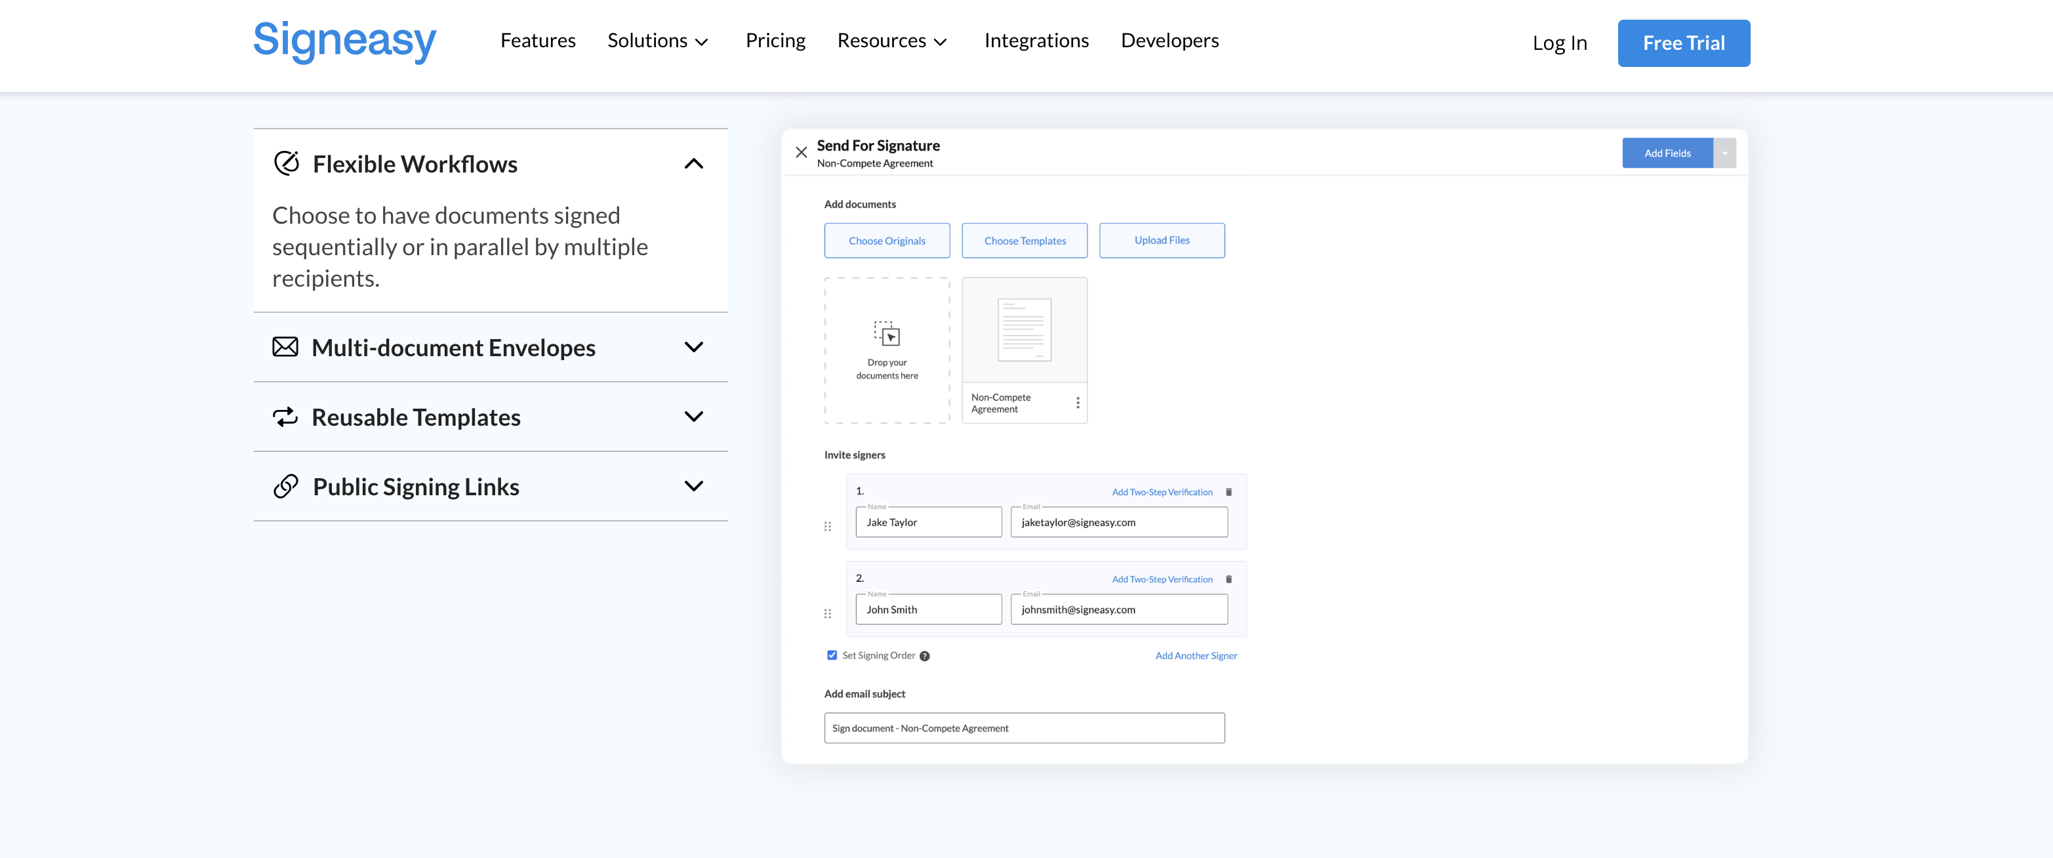
Task: Expand Public Signing Links section
Action: pyautogui.click(x=693, y=487)
